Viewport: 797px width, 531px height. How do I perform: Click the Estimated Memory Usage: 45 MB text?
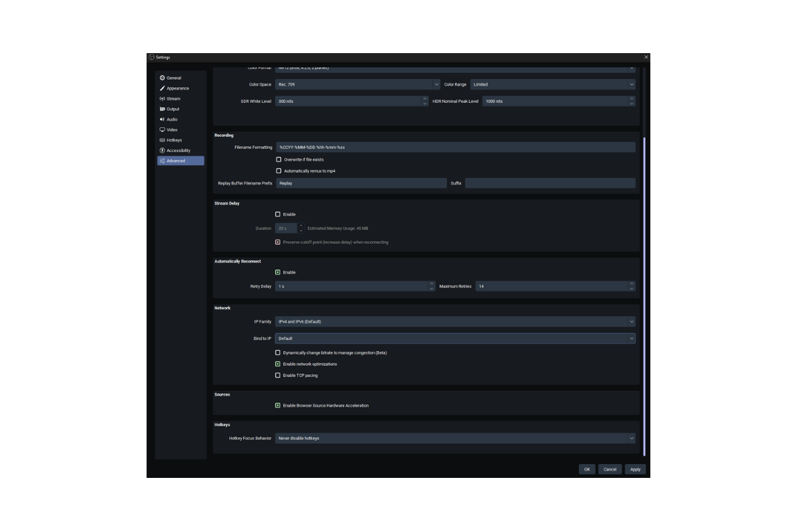[x=337, y=228]
